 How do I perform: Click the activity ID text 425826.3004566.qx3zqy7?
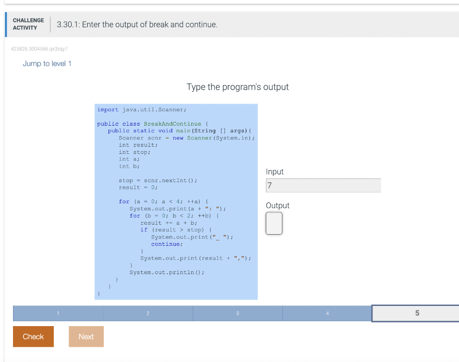point(39,48)
